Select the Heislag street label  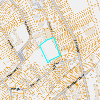(10, 44)
